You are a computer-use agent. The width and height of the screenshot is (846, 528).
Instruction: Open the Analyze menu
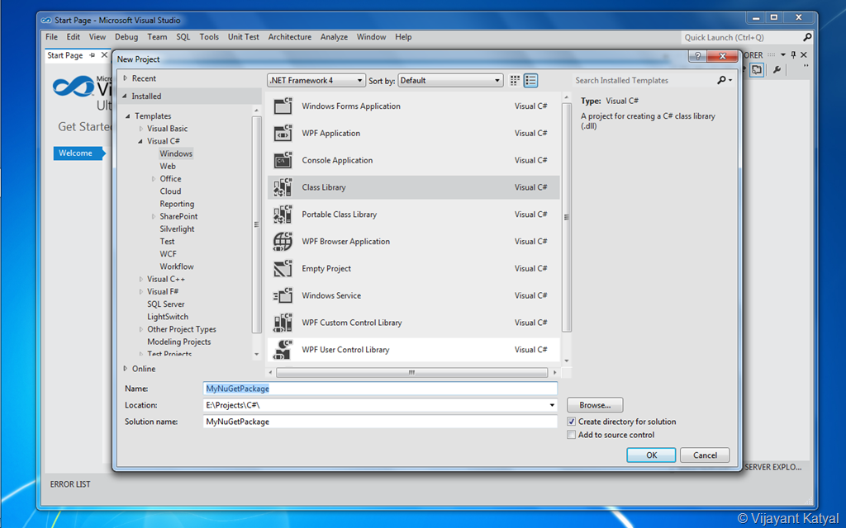(x=334, y=37)
